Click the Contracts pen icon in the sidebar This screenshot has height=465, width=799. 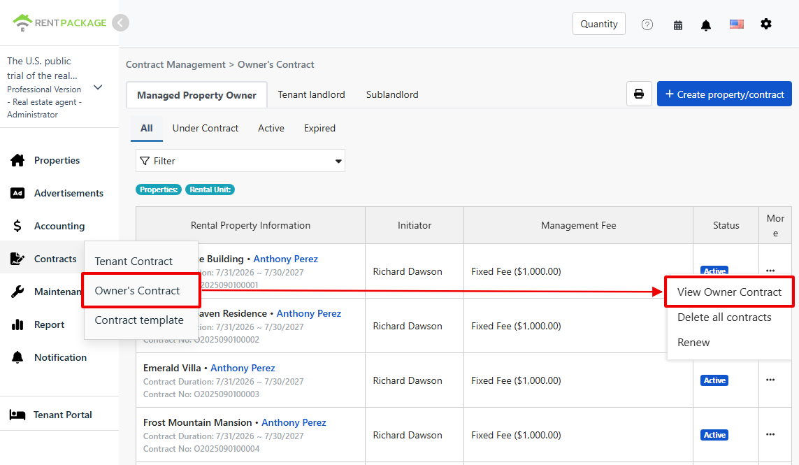click(x=17, y=259)
